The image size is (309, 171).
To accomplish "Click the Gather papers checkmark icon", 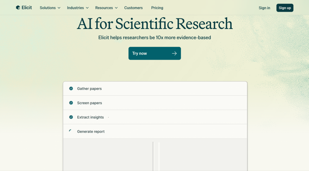I will (71, 89).
